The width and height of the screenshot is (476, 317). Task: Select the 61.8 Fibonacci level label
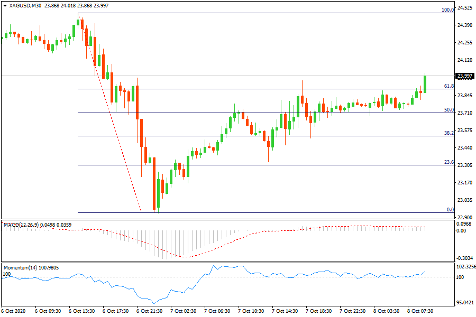[449, 86]
